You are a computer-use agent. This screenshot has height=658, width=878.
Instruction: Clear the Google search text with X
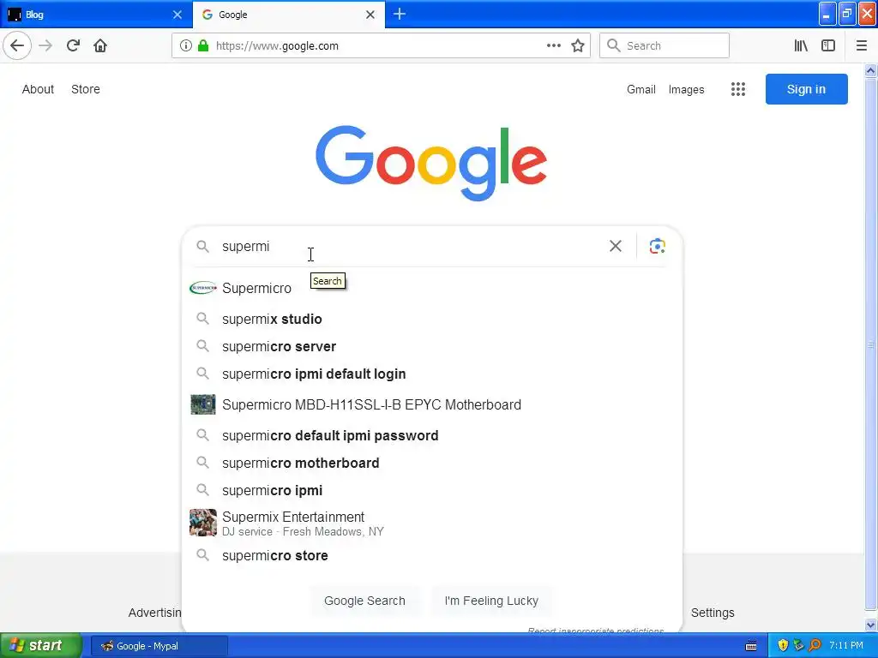[616, 246]
